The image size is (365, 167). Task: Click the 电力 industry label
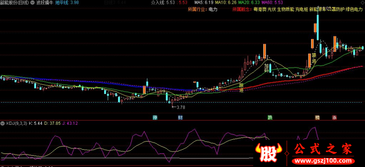coord(213,10)
